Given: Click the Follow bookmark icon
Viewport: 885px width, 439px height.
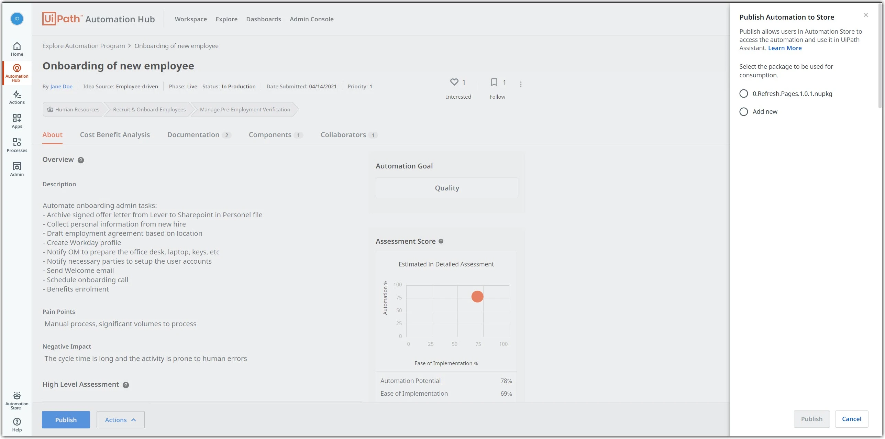Looking at the screenshot, I should (494, 82).
